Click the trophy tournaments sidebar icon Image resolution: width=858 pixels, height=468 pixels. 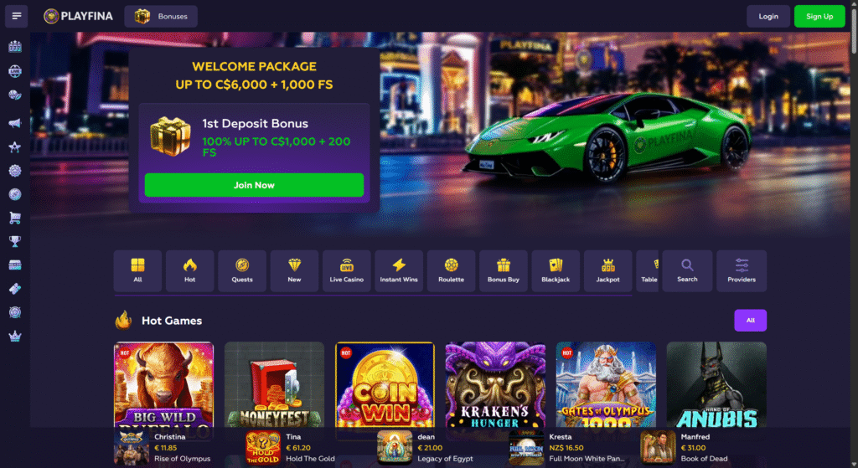coord(15,241)
